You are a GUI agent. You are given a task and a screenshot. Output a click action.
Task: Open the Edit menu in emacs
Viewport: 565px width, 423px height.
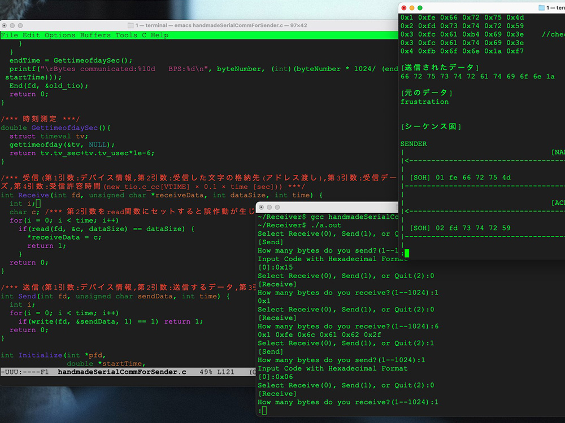[x=31, y=35]
